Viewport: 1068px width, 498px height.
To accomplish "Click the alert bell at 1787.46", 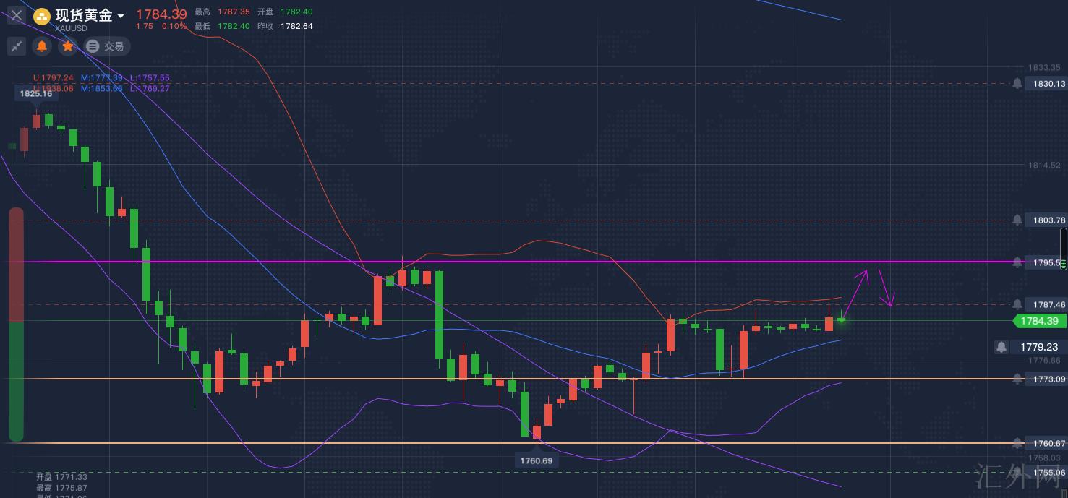I will tap(1017, 305).
